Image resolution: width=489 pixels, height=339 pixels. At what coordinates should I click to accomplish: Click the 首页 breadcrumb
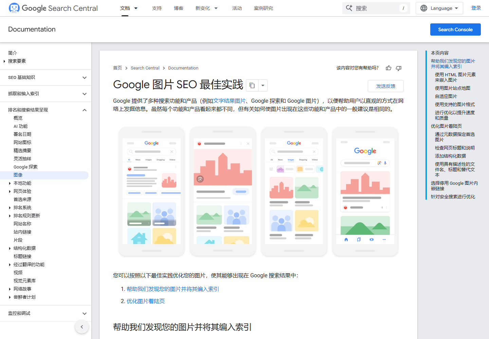[117, 68]
